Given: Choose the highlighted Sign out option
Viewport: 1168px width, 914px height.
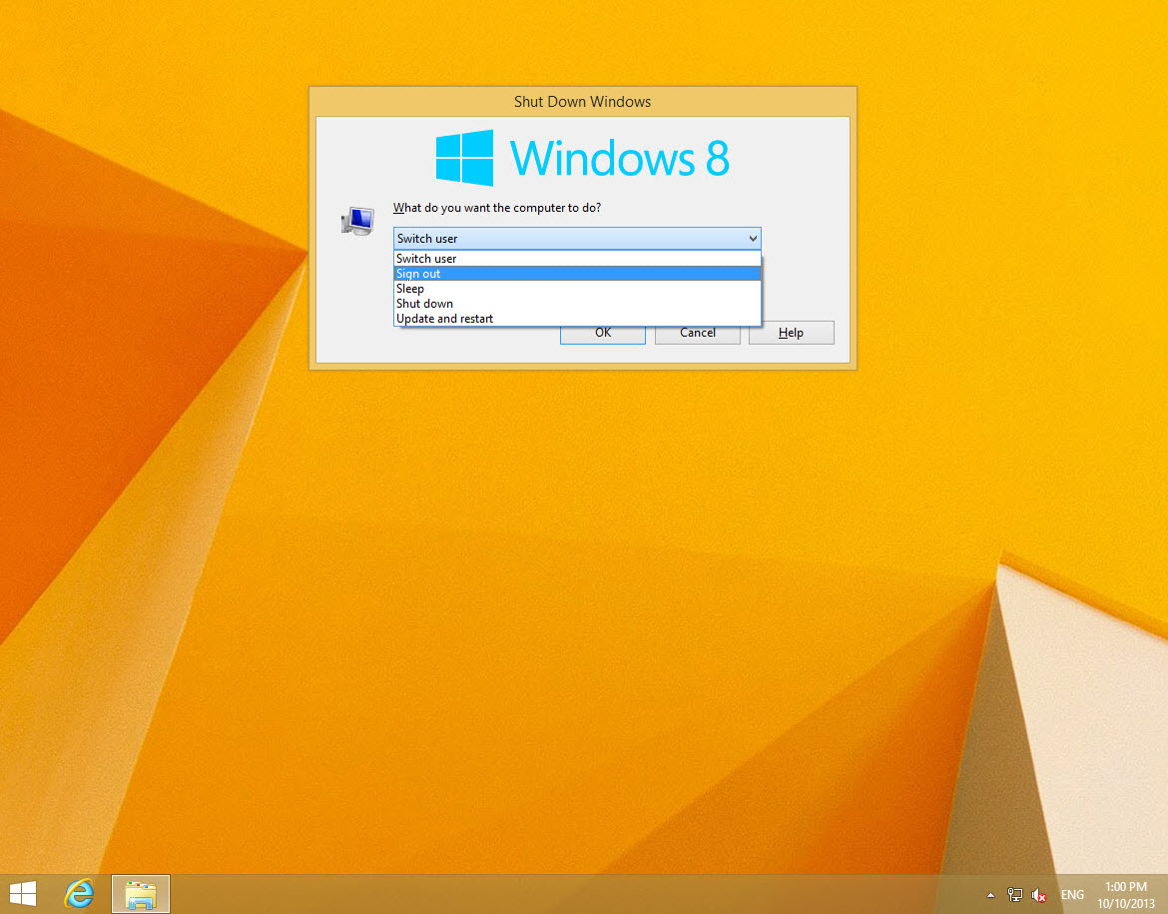Looking at the screenshot, I should [x=418, y=274].
